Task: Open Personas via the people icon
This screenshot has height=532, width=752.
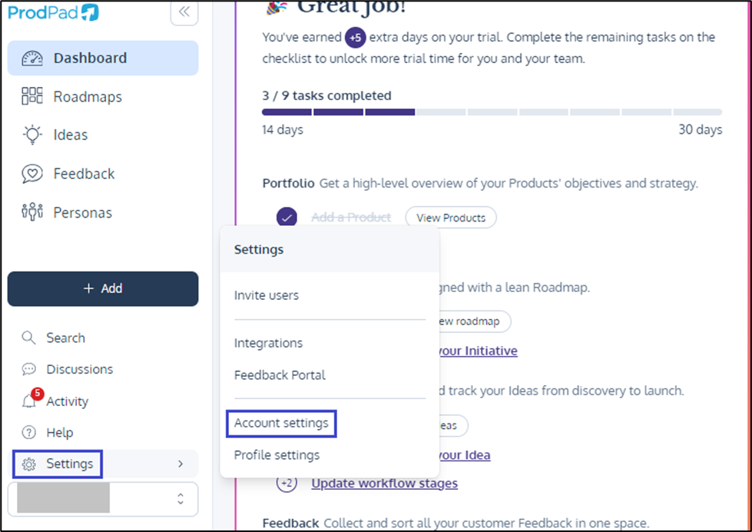Action: click(32, 211)
